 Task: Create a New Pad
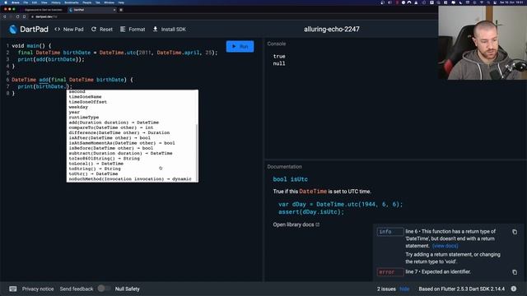coord(69,30)
